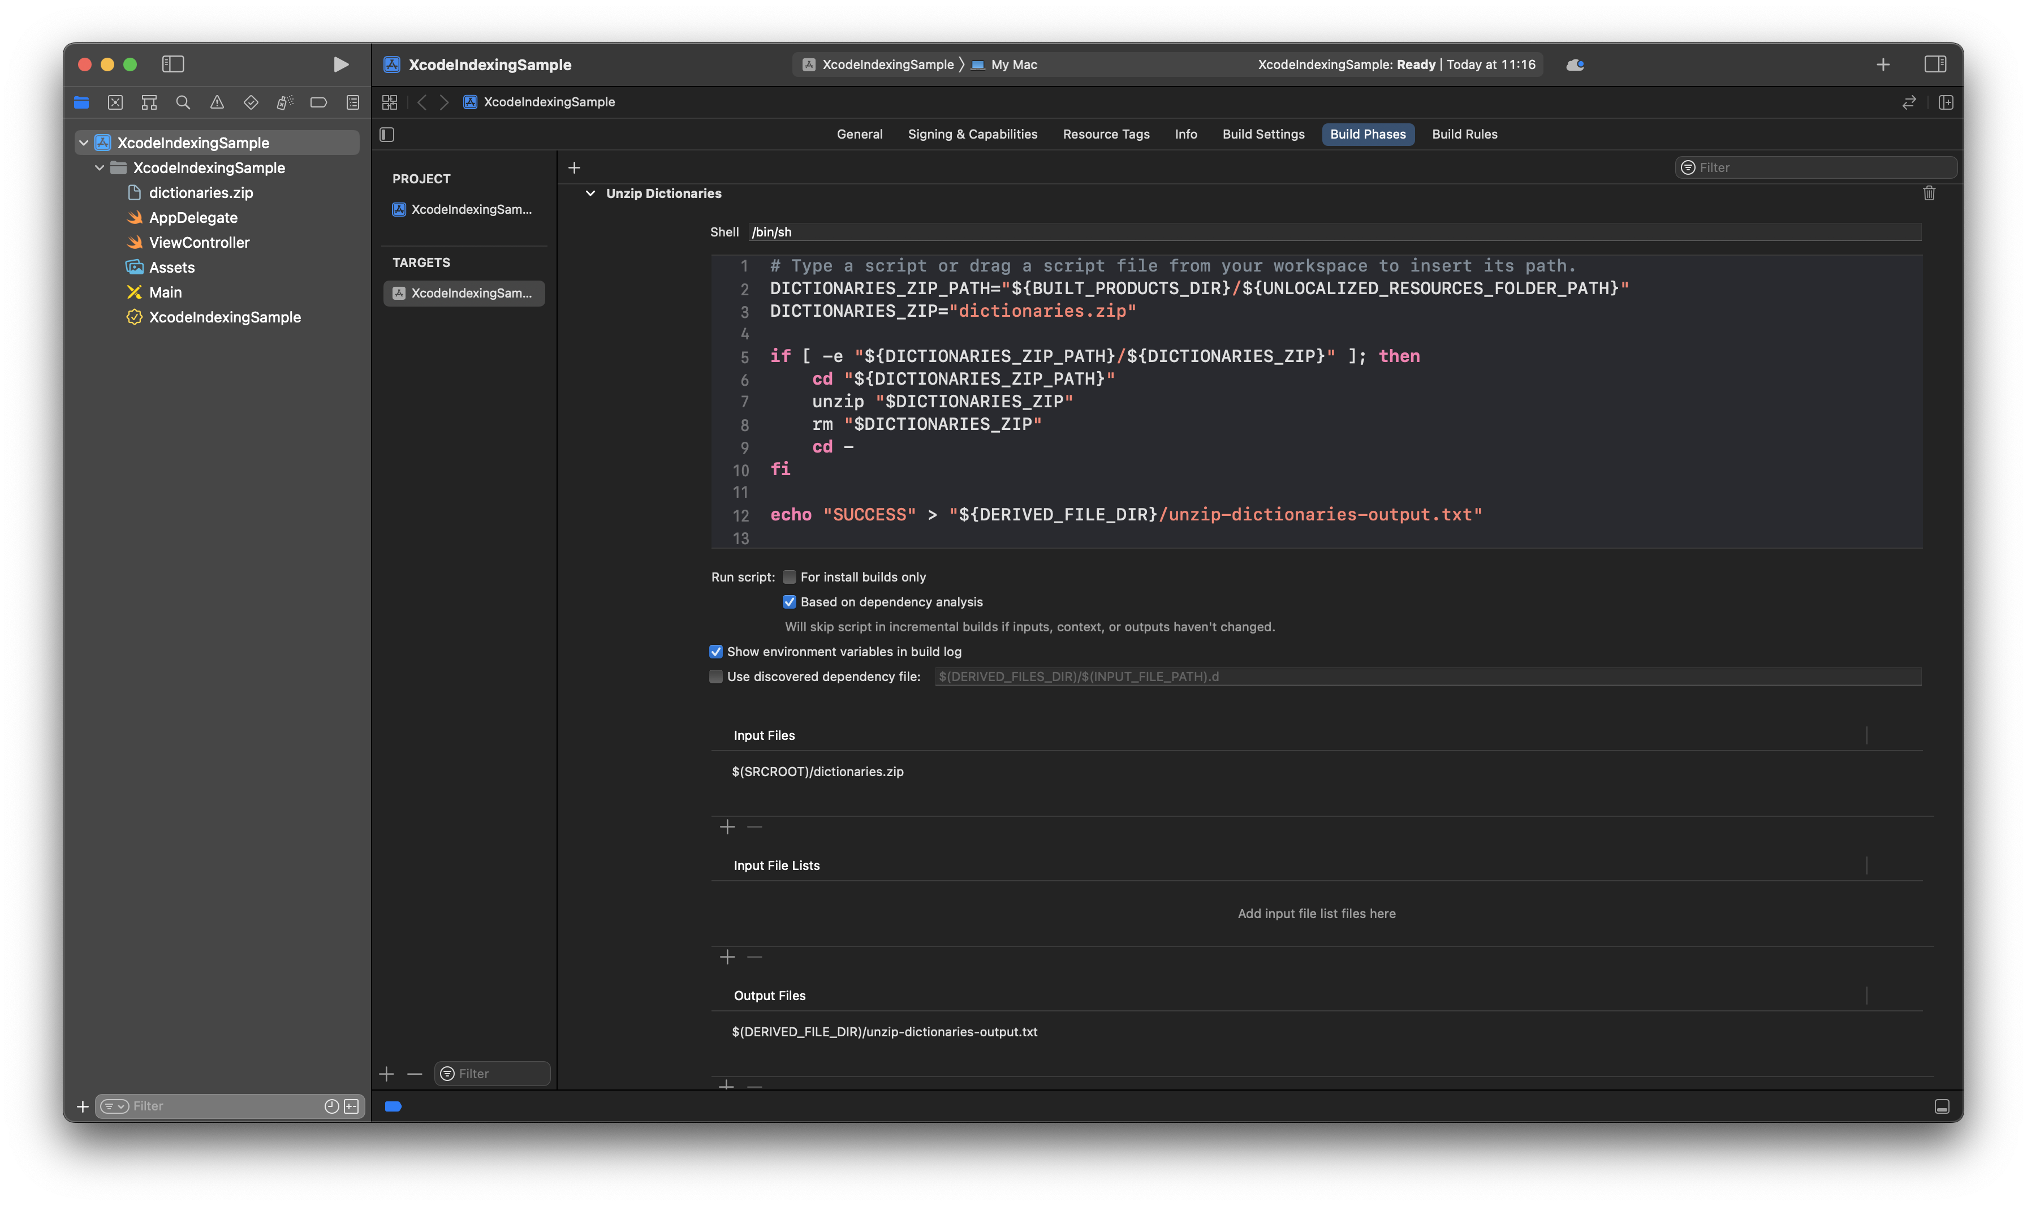Image resolution: width=2027 pixels, height=1206 pixels.
Task: Toggle source-controlled files filter in navigator
Action: pos(352,1106)
